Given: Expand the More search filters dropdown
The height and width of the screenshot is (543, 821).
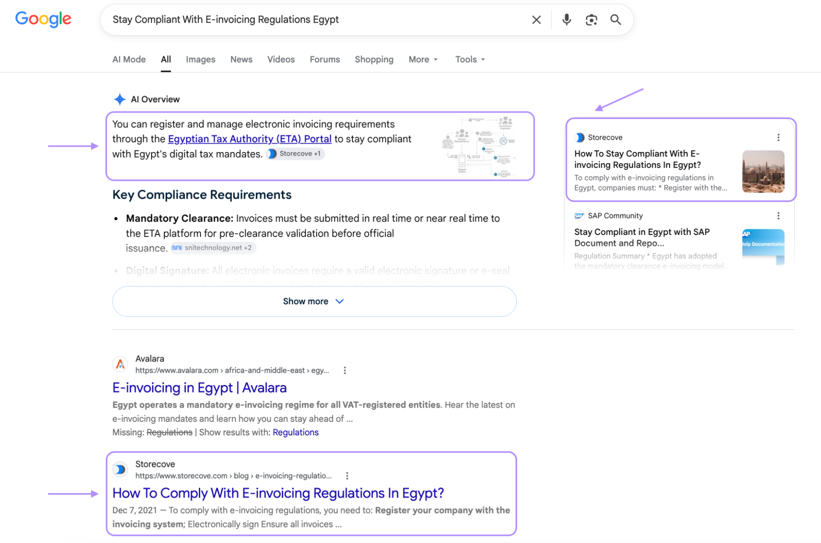Looking at the screenshot, I should click(423, 60).
